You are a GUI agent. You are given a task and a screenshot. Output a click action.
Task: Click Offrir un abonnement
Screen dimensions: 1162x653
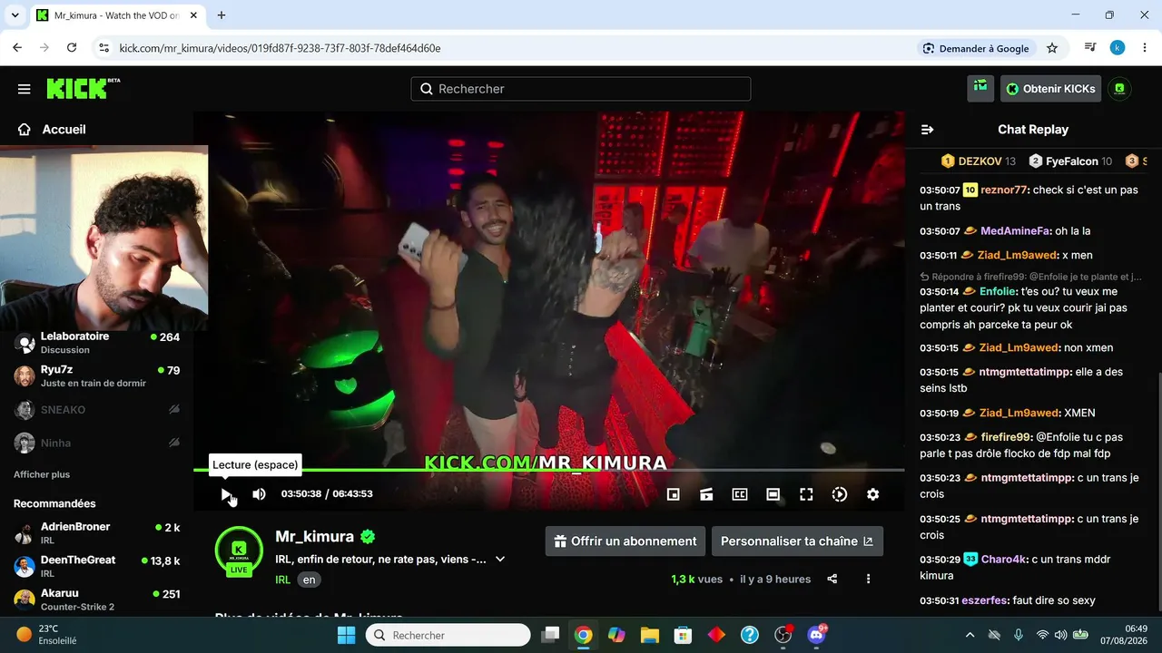(x=625, y=541)
